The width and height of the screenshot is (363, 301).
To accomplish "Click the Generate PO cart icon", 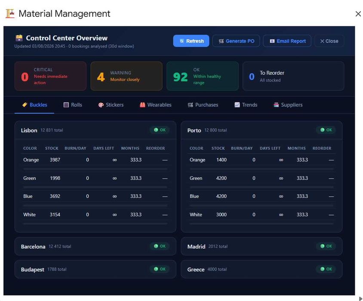I will click(221, 41).
